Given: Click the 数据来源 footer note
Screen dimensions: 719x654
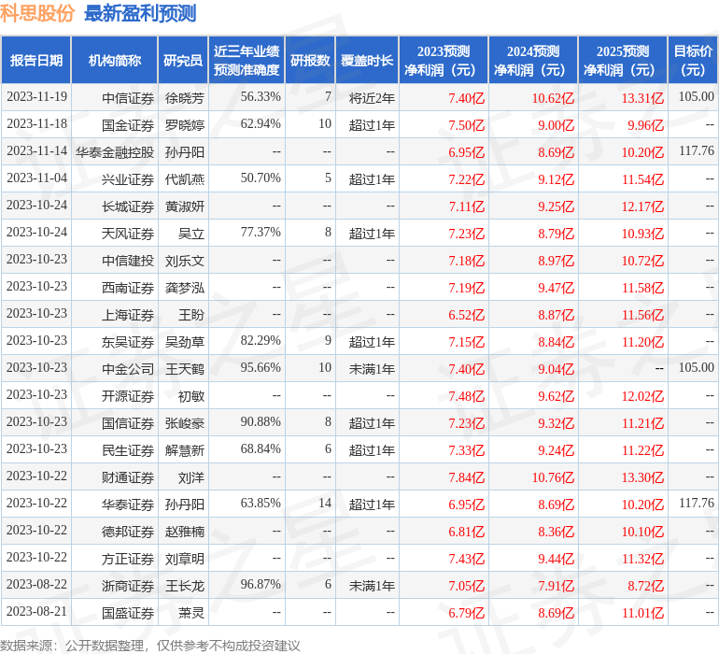Looking at the screenshot, I should pos(150,646).
